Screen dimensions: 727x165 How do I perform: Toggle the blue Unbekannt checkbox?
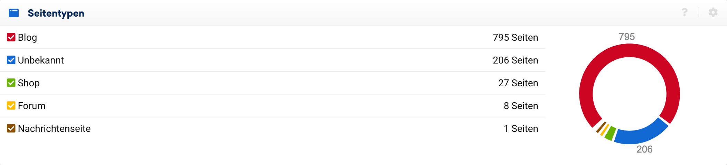coord(11,60)
